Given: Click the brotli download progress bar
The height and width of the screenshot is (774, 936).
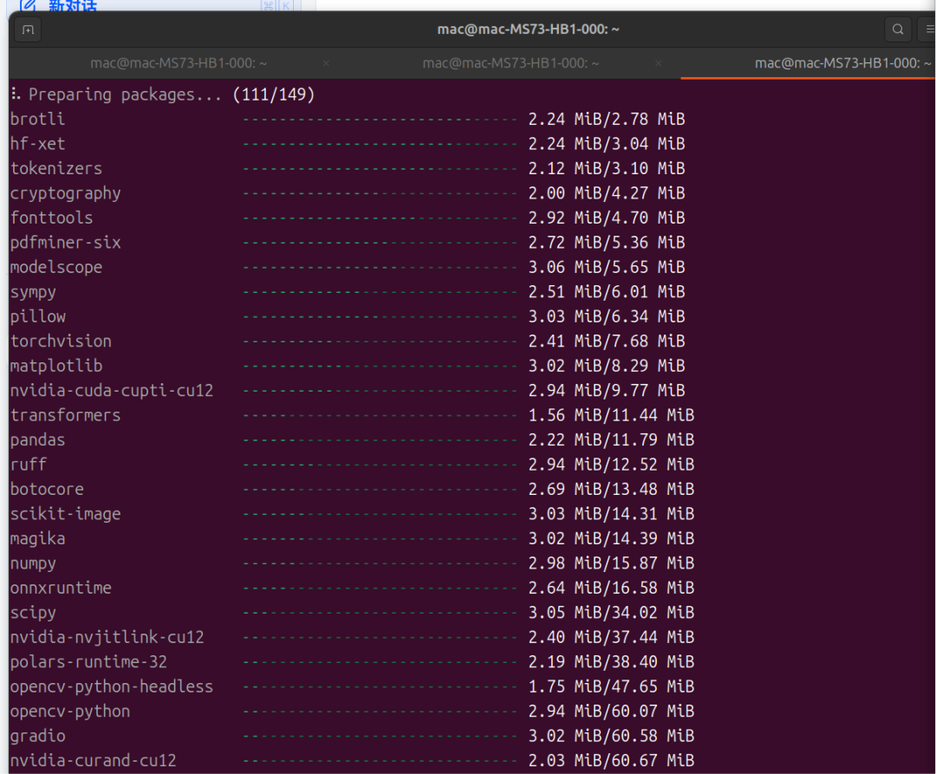Looking at the screenshot, I should pos(380,119).
